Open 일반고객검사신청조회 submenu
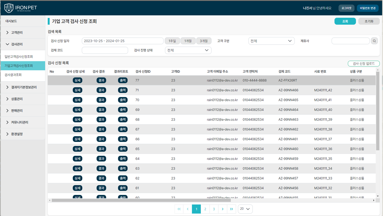383x216 pixels. (x=19, y=57)
